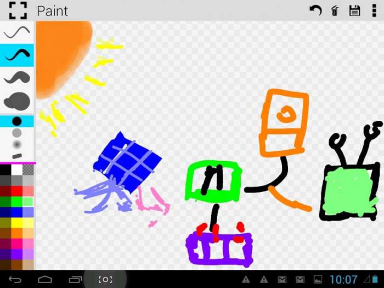Viewport: 384px width, 288px height.
Task: Choose the blurred soft-edge brush style
Action: coord(17,144)
